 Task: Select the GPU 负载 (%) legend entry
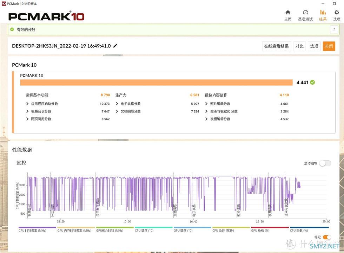[x=270, y=229]
